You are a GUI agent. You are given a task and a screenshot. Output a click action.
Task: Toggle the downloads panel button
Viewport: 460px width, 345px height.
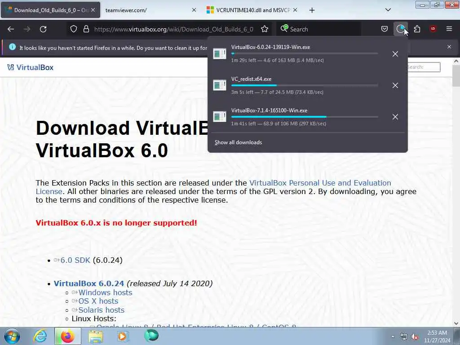pyautogui.click(x=400, y=29)
